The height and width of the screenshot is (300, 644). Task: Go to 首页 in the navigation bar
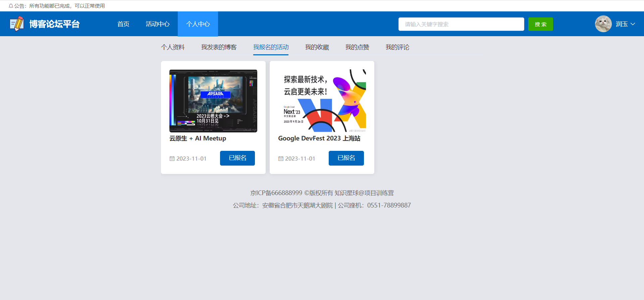pyautogui.click(x=123, y=24)
